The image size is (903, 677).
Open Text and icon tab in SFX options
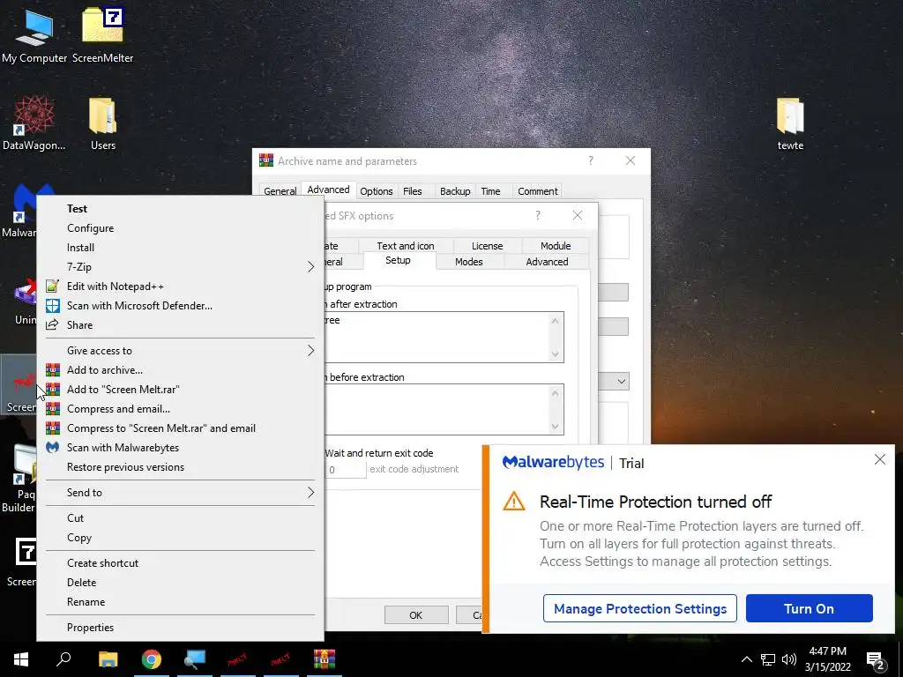tap(406, 246)
